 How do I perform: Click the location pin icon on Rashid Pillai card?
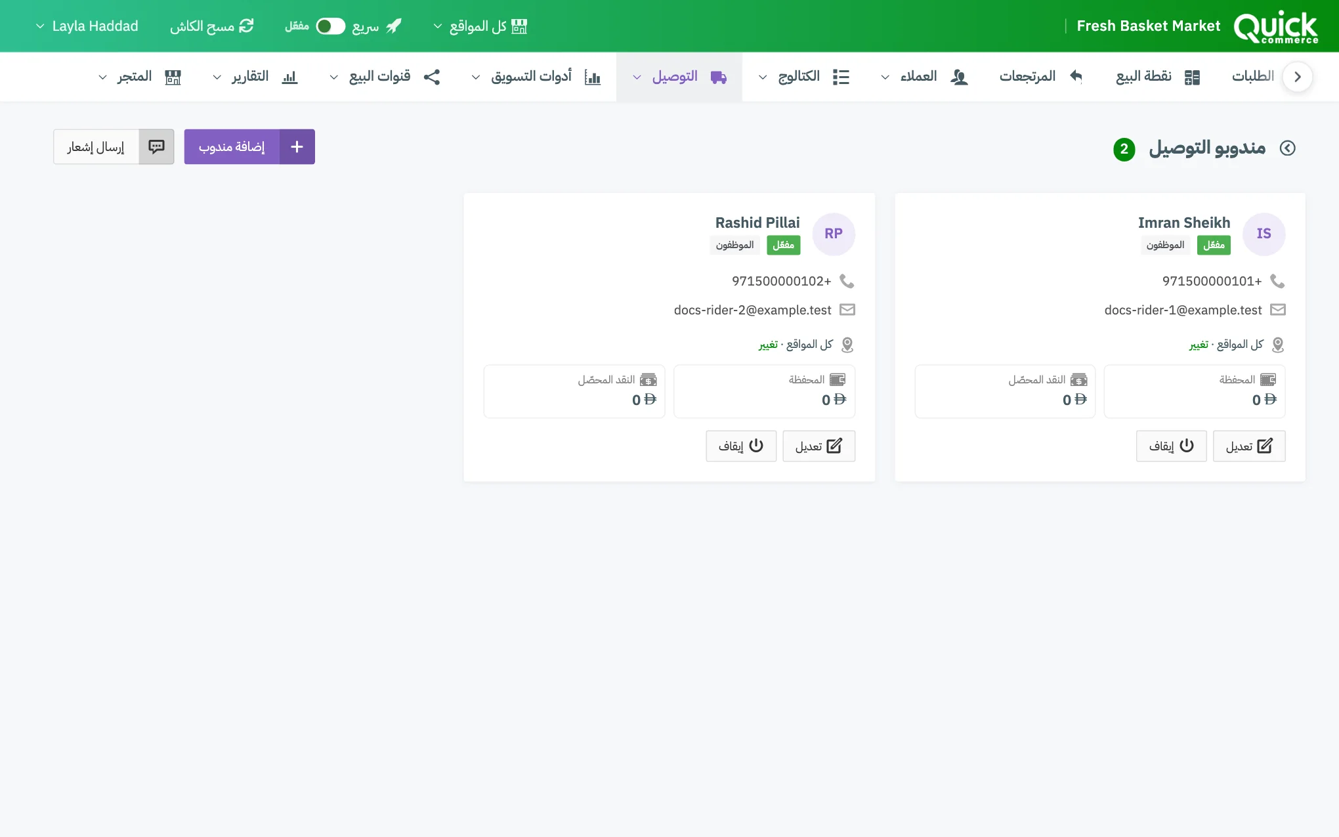(847, 344)
